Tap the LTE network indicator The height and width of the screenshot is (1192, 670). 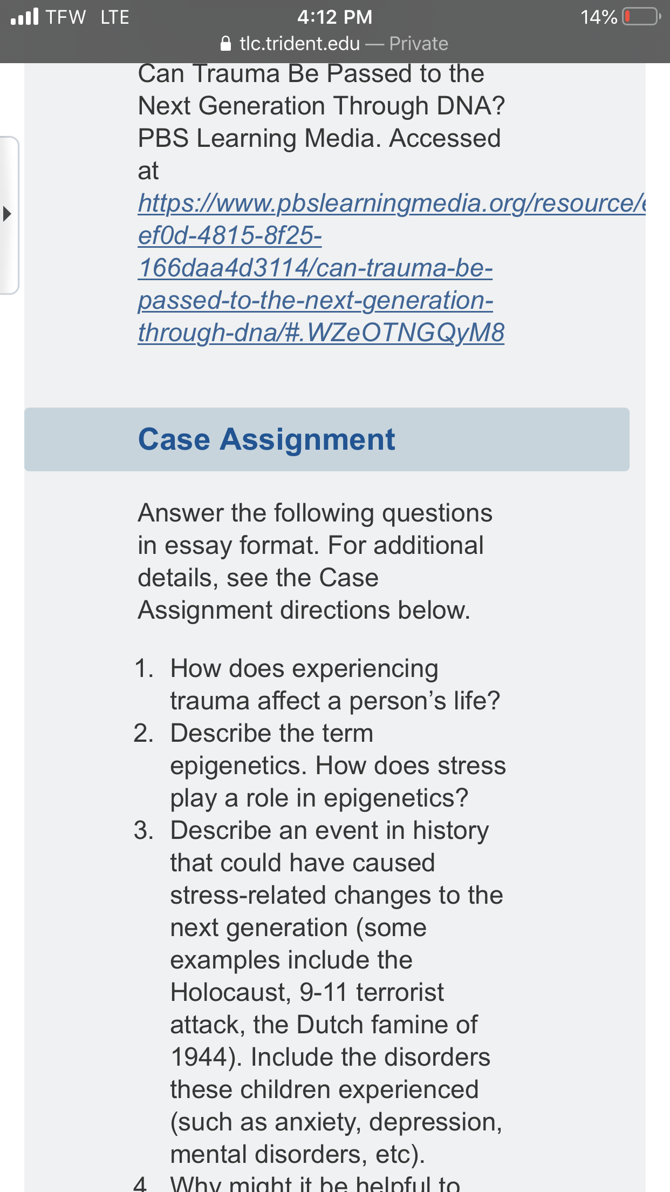[x=115, y=17]
